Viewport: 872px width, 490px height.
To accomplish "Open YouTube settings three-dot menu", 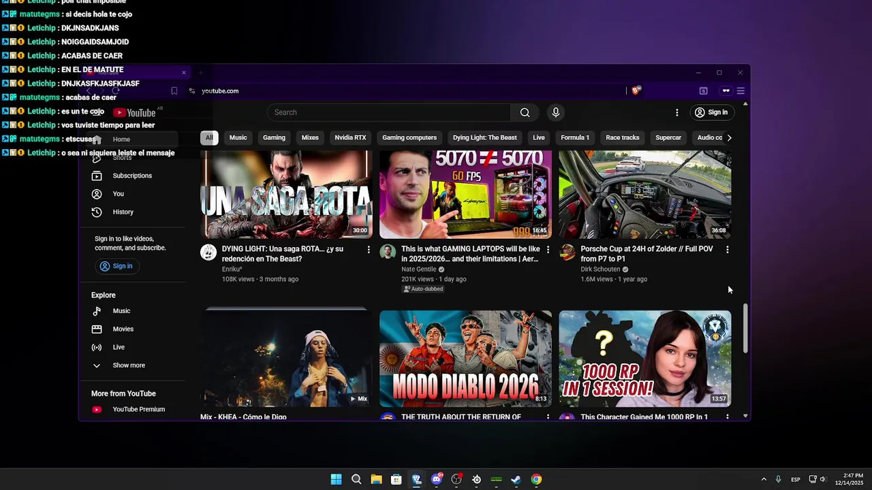I will click(676, 112).
